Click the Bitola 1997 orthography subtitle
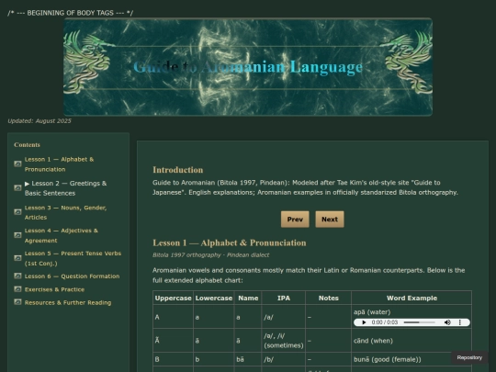The width and height of the screenshot is (496, 372). click(x=210, y=255)
